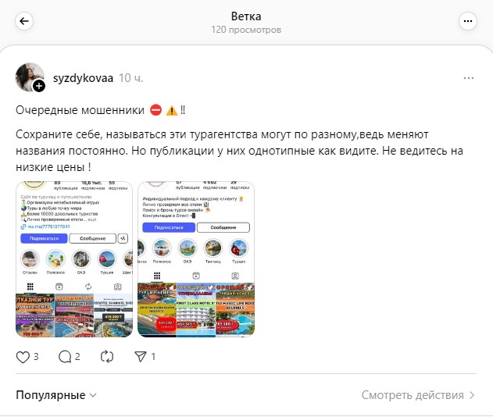Click the reply count number 2
Image resolution: width=493 pixels, height=417 pixels.
[77, 357]
